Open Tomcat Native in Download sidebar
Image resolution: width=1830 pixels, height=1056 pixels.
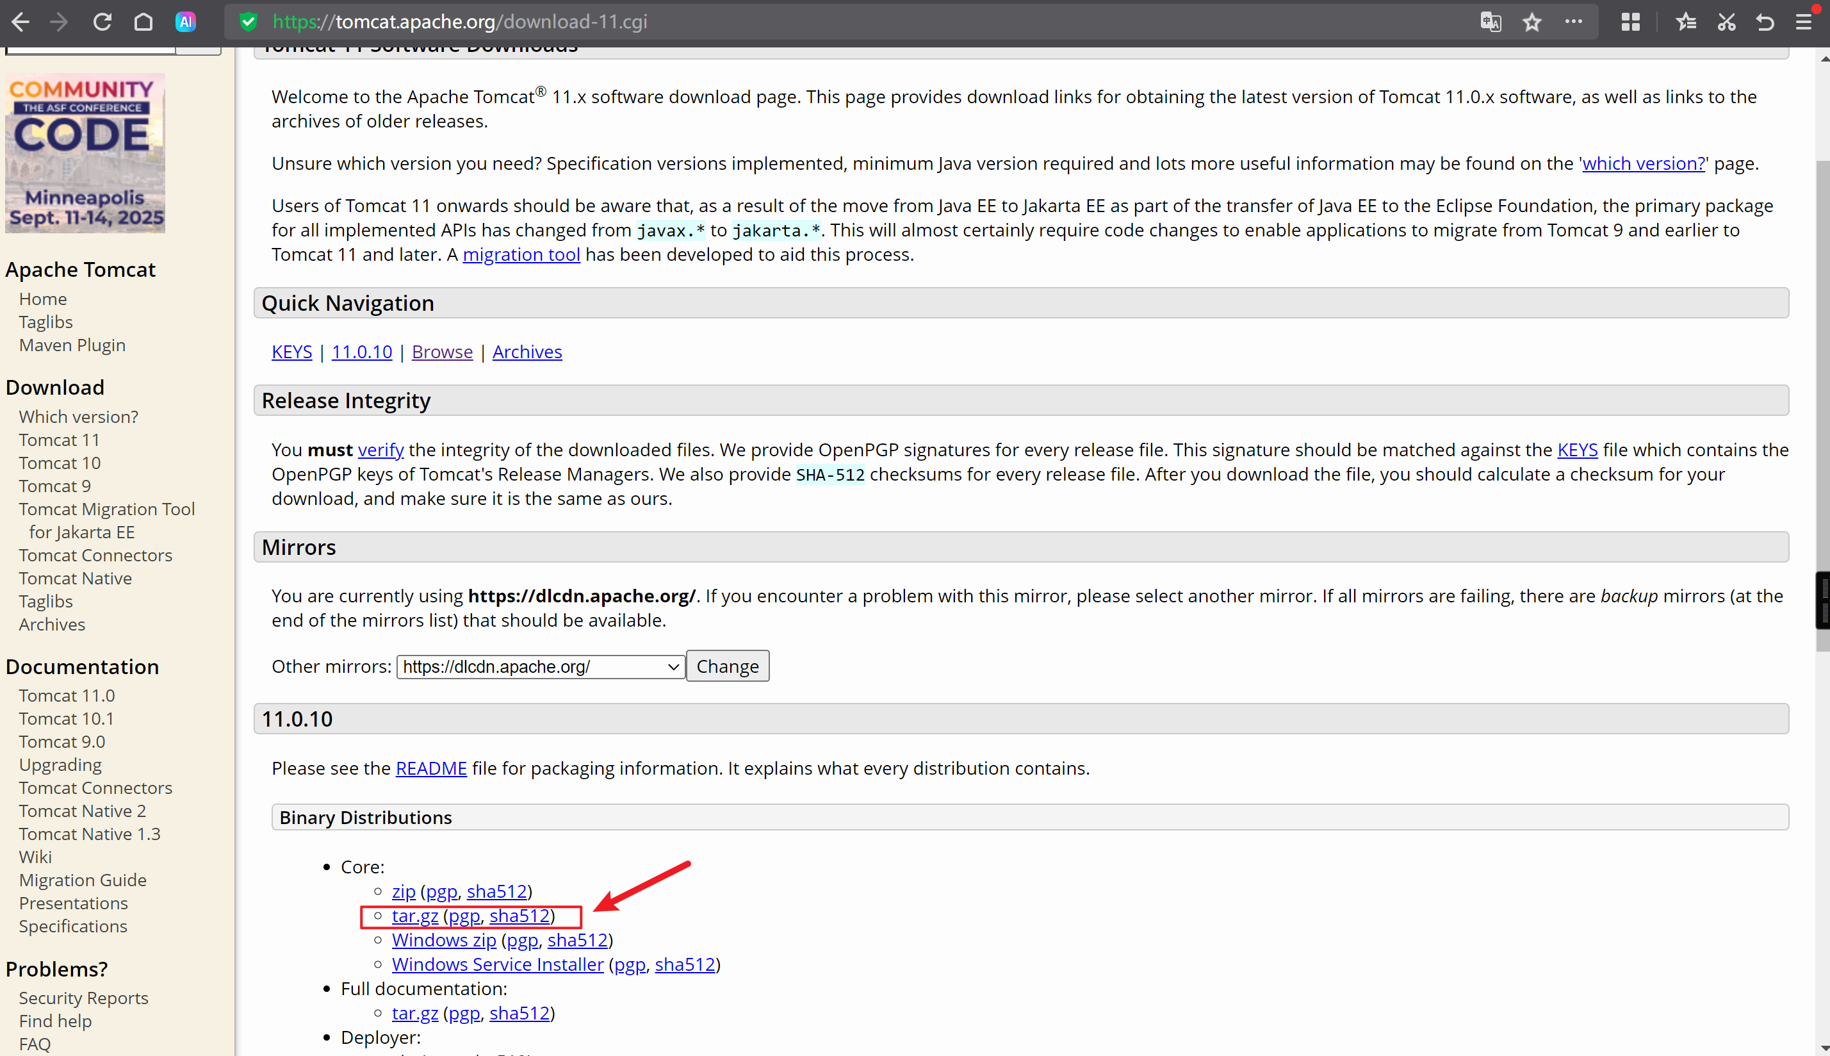(x=76, y=579)
